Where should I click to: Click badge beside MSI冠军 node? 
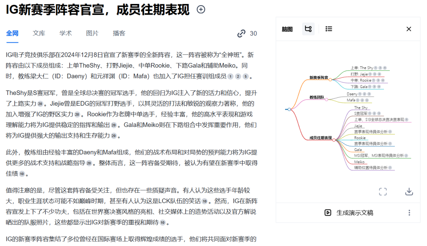click(x=406, y=156)
